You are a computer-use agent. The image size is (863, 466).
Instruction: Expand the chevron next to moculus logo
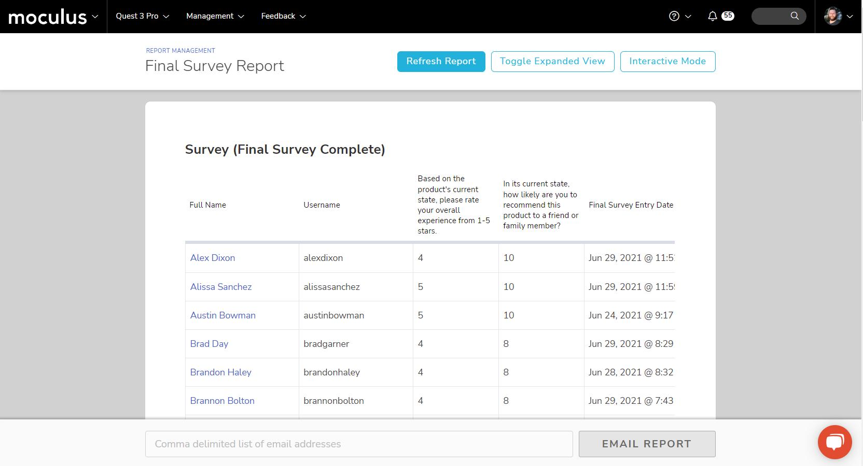(95, 17)
